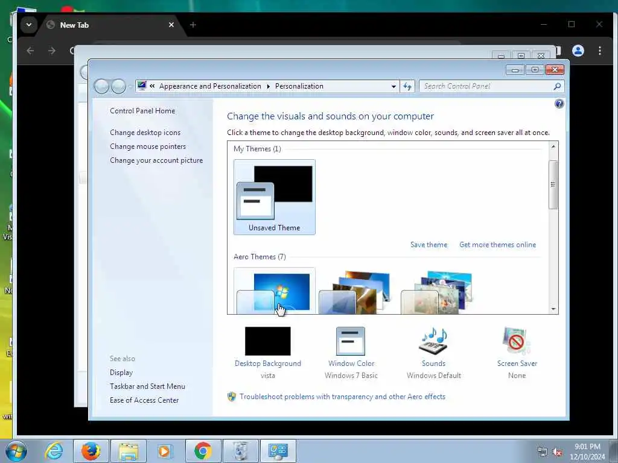Screen dimensions: 618x463
Task: Click the Control Panel taskbar icon
Action: click(x=278, y=451)
